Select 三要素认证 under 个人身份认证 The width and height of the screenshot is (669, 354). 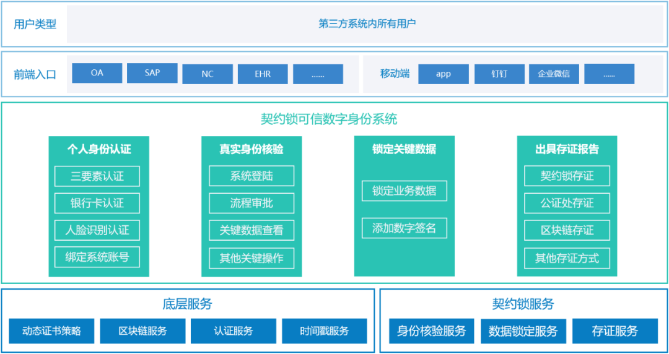point(97,176)
